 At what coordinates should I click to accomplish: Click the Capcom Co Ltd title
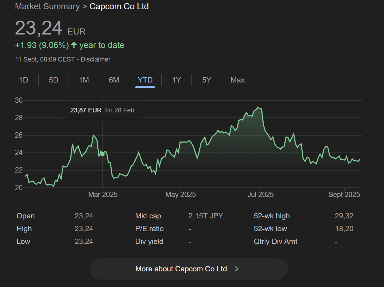pos(119,6)
